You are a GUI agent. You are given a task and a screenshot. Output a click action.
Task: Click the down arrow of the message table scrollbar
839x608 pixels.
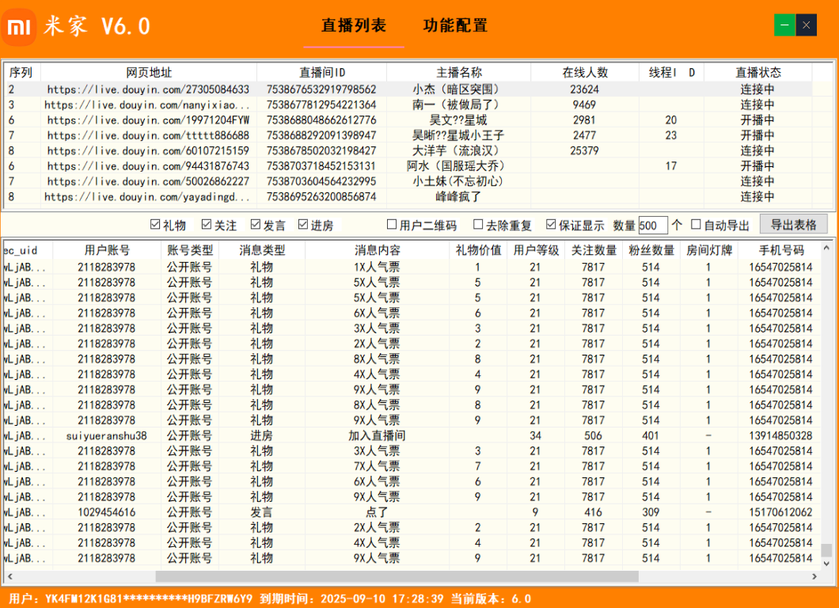pos(826,564)
